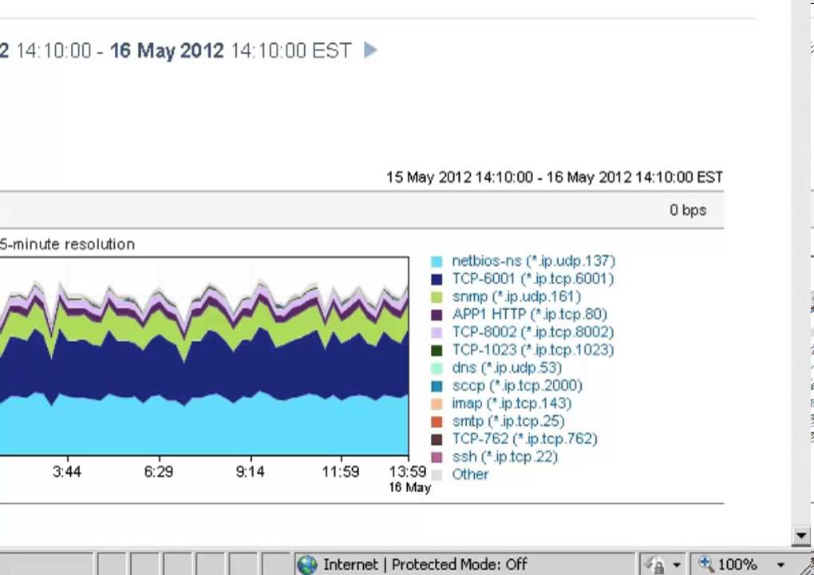Click the ssh magenta legend swatch
The height and width of the screenshot is (575, 814).
click(x=437, y=457)
